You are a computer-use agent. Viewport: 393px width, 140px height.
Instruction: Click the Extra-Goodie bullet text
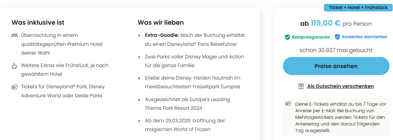[195, 40]
